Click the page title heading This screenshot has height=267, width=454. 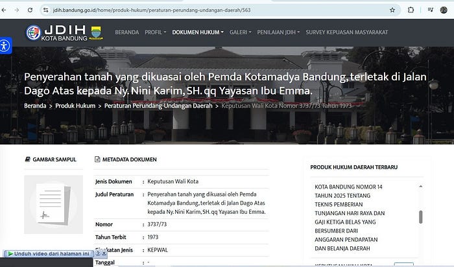click(225, 84)
